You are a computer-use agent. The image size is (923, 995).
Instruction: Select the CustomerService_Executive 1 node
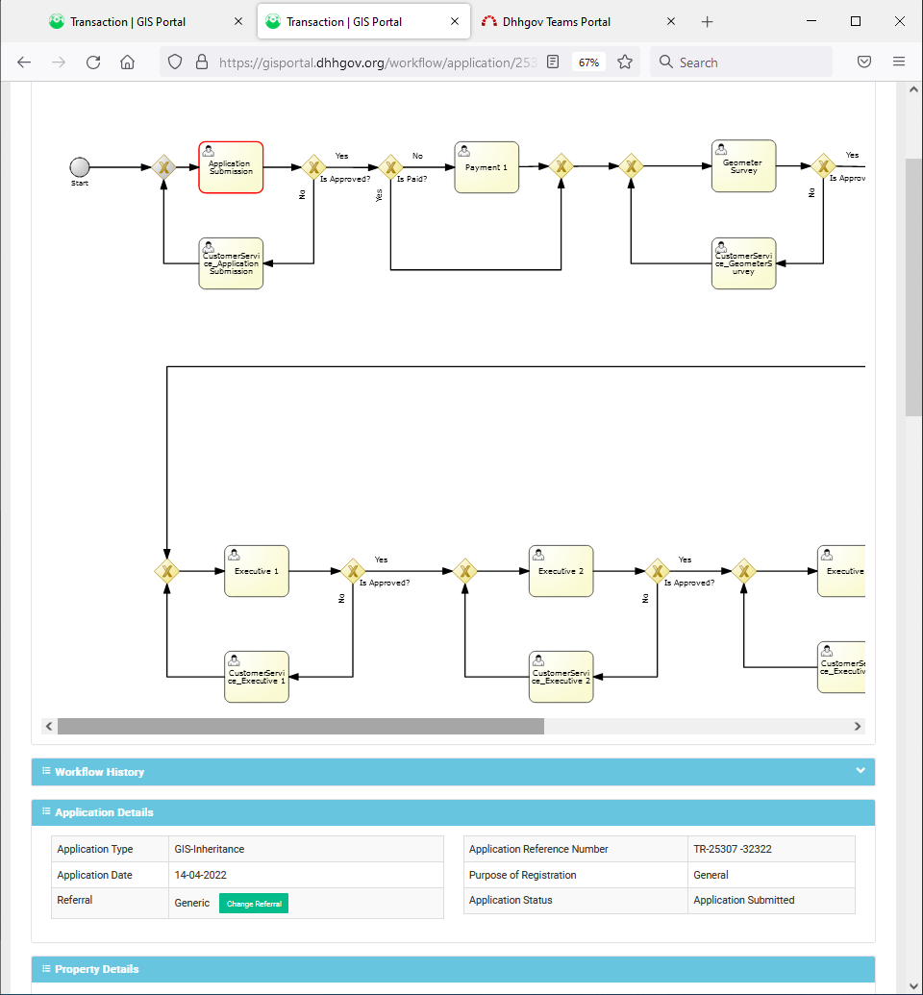tap(257, 677)
